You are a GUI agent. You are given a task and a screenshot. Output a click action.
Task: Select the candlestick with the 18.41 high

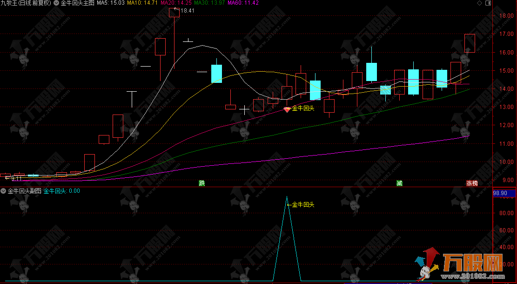[x=174, y=13]
